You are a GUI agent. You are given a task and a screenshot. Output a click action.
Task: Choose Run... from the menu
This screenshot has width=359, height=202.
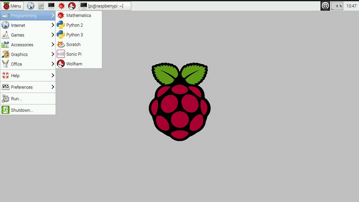(x=28, y=98)
